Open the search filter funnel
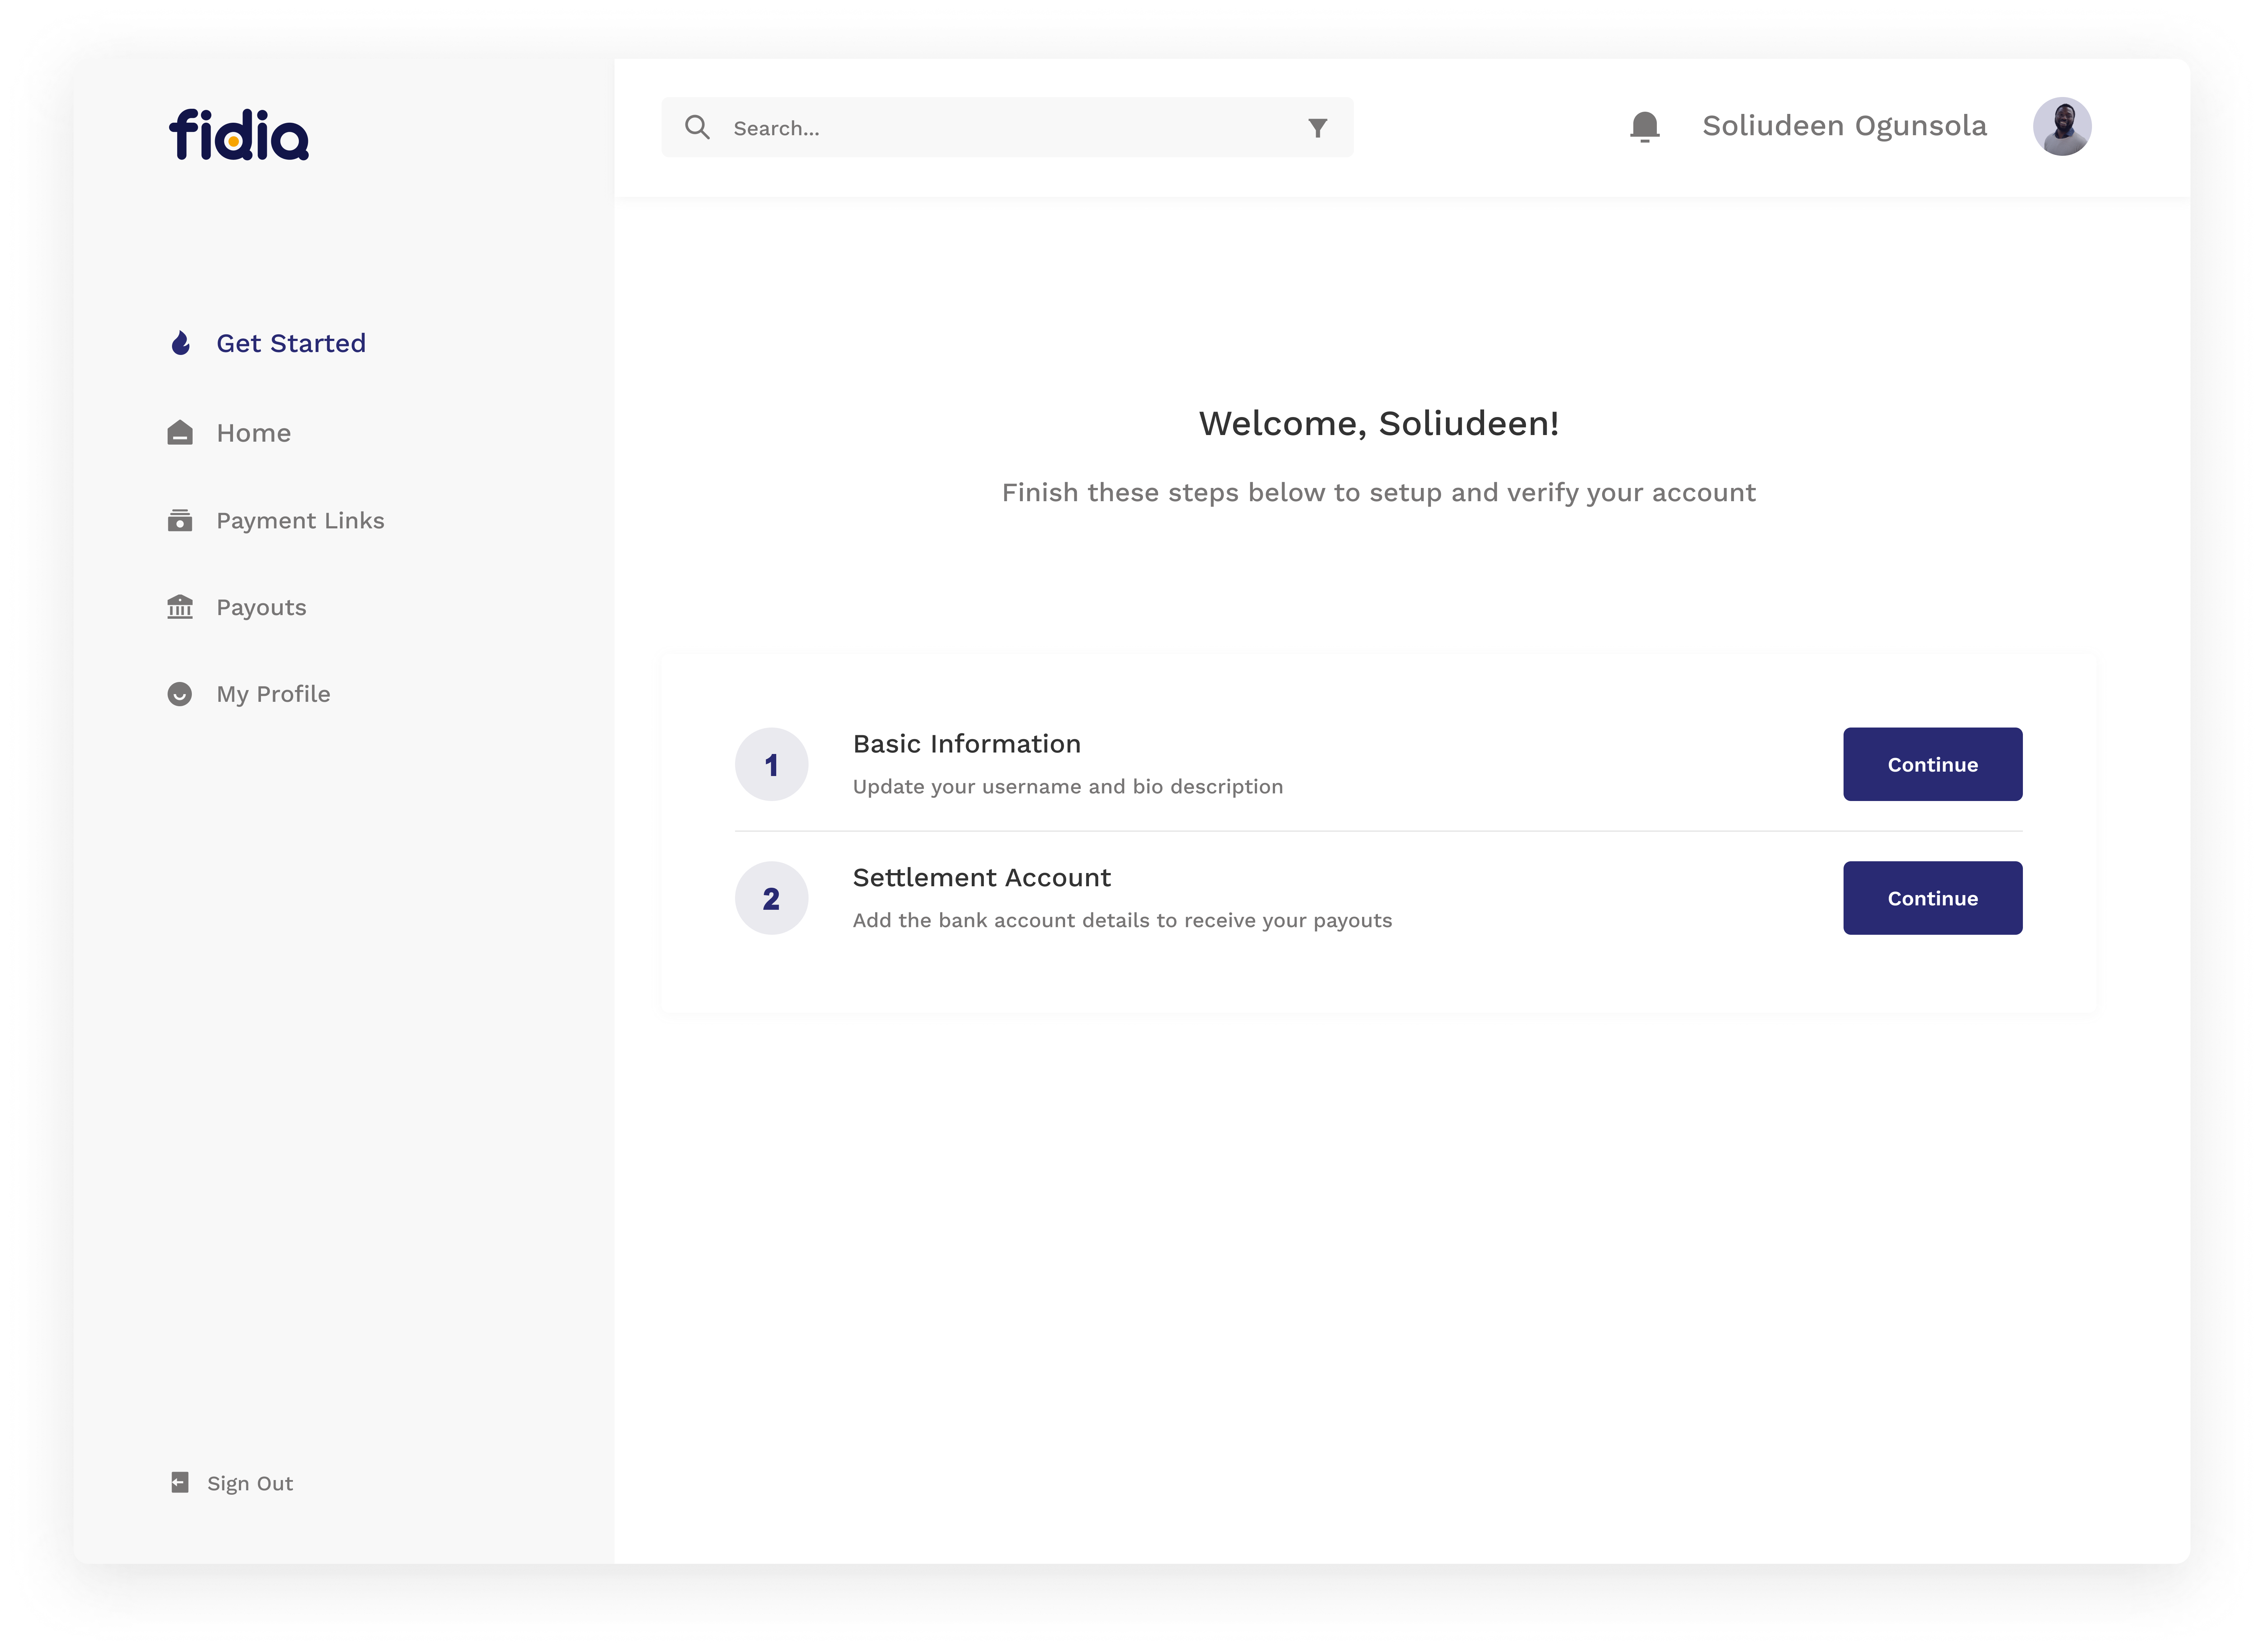The height and width of the screenshot is (1652, 2264). [x=1318, y=128]
